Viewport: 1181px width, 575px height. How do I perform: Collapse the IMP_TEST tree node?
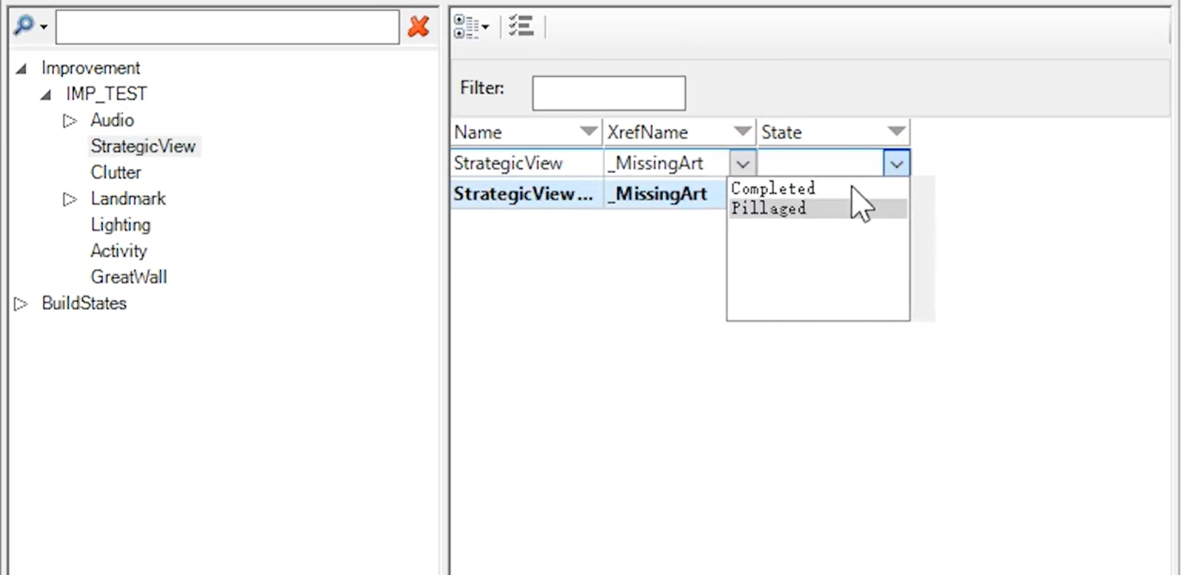tap(46, 95)
